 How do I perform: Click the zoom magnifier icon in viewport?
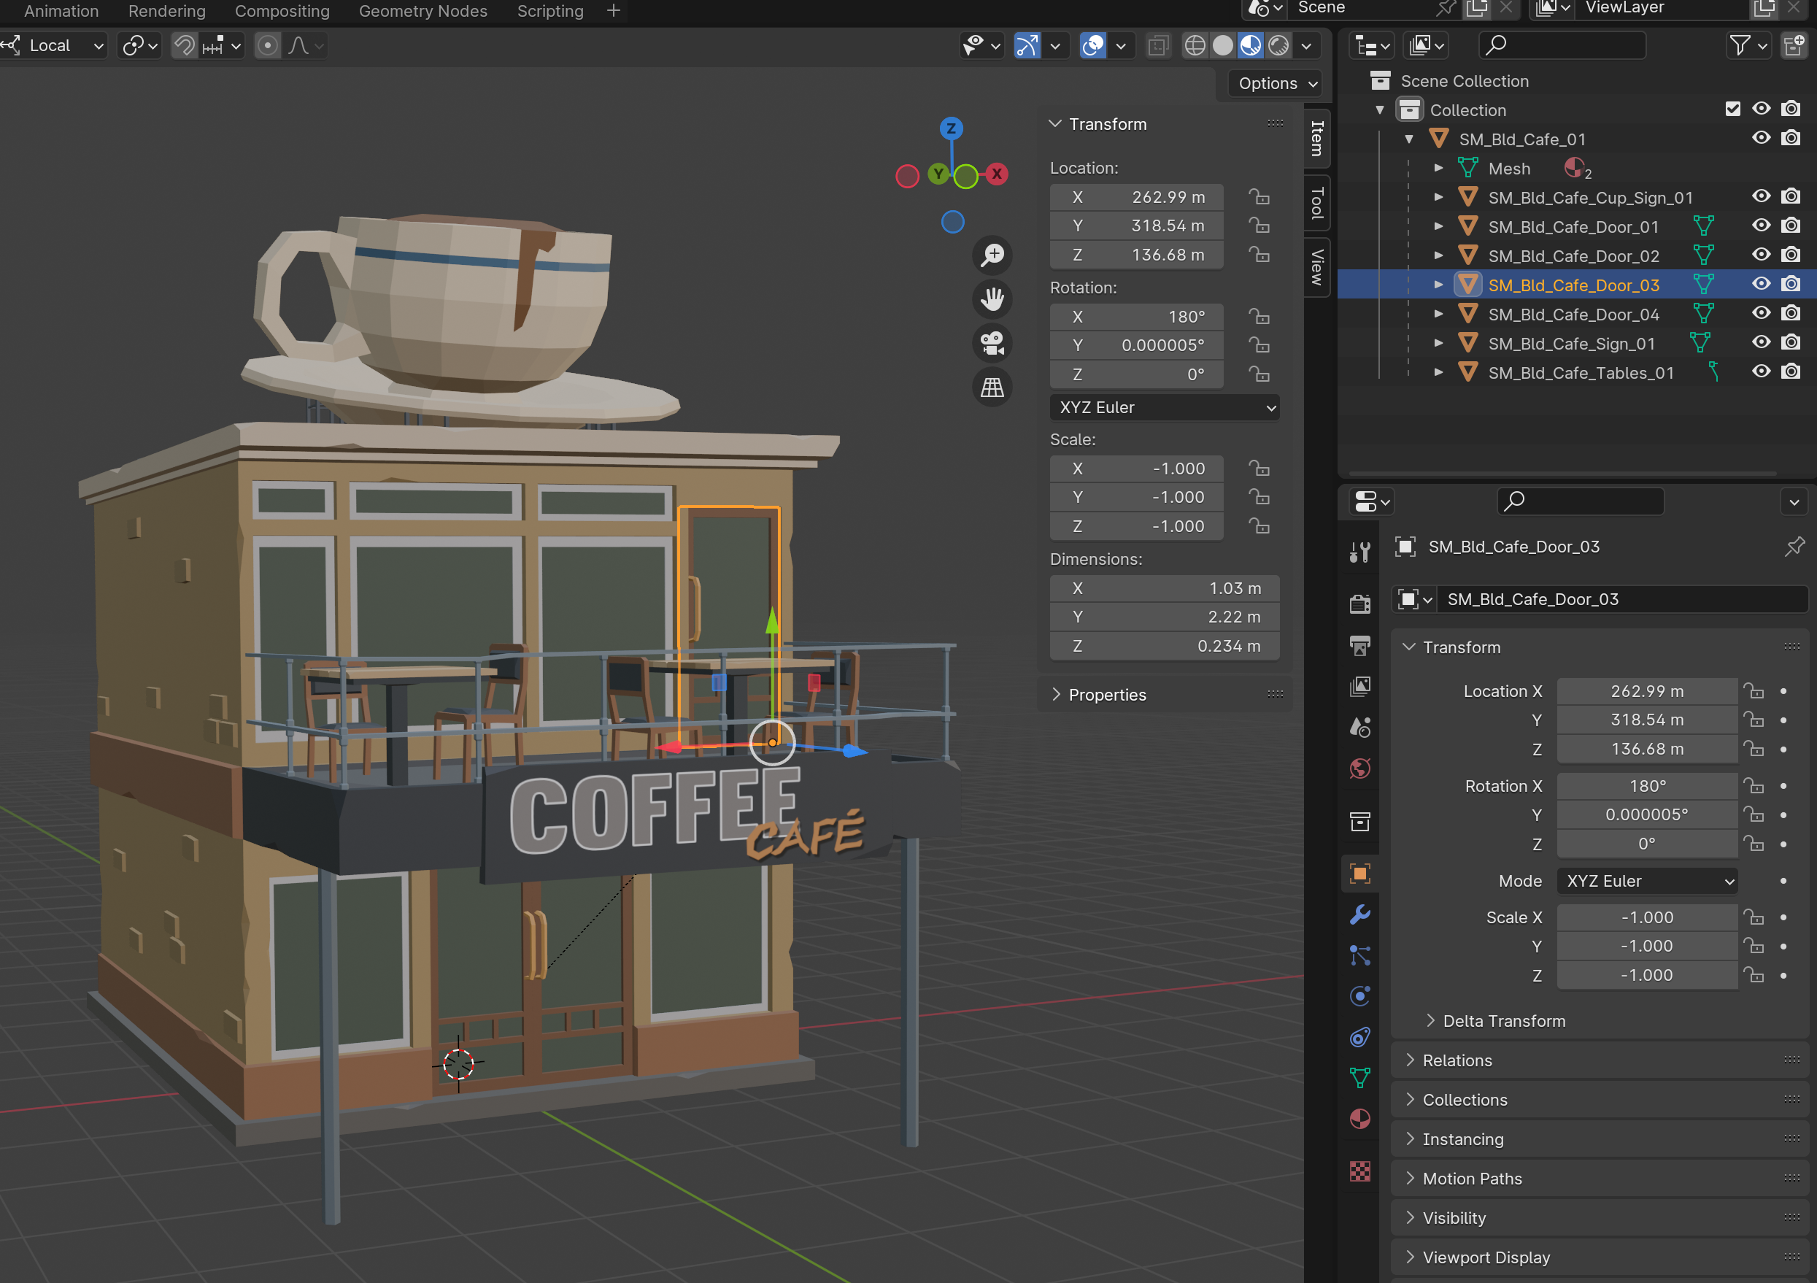[x=992, y=255]
